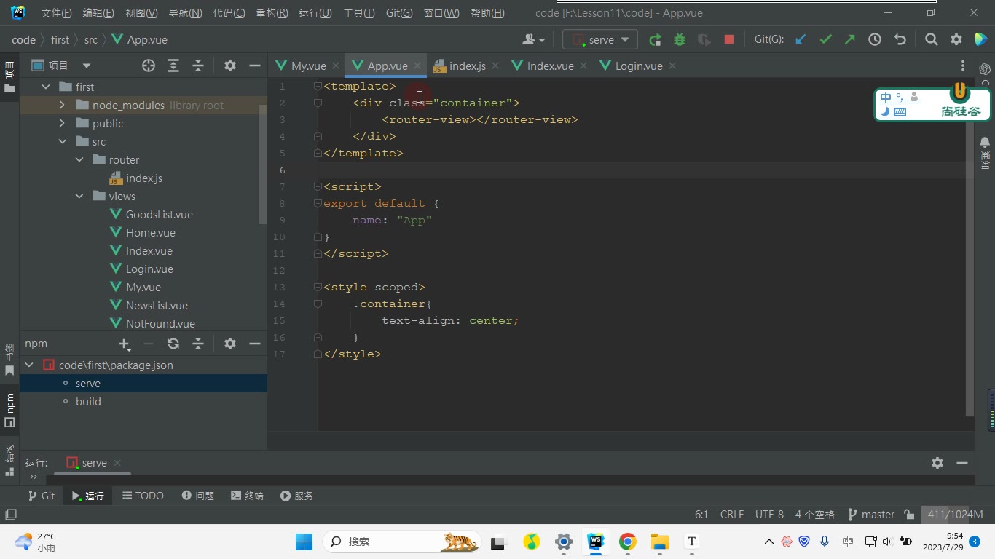This screenshot has width=995, height=559.
Task: Collapse code\first\package.json in npm panel
Action: pyautogui.click(x=29, y=365)
